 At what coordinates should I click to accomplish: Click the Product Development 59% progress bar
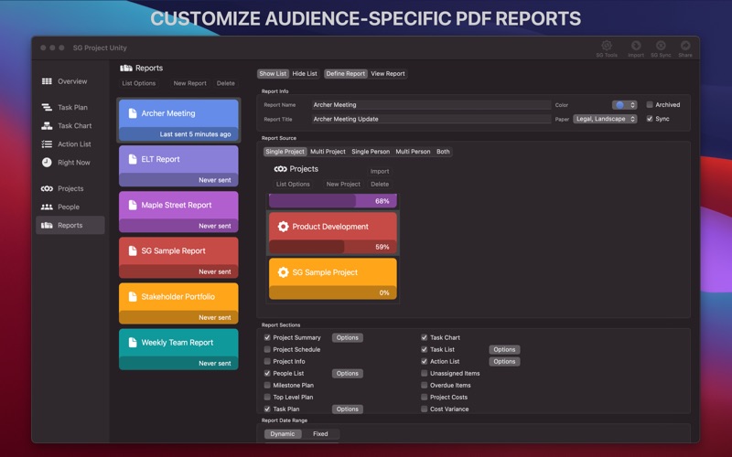click(333, 247)
